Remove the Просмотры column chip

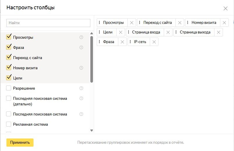(x=132, y=23)
